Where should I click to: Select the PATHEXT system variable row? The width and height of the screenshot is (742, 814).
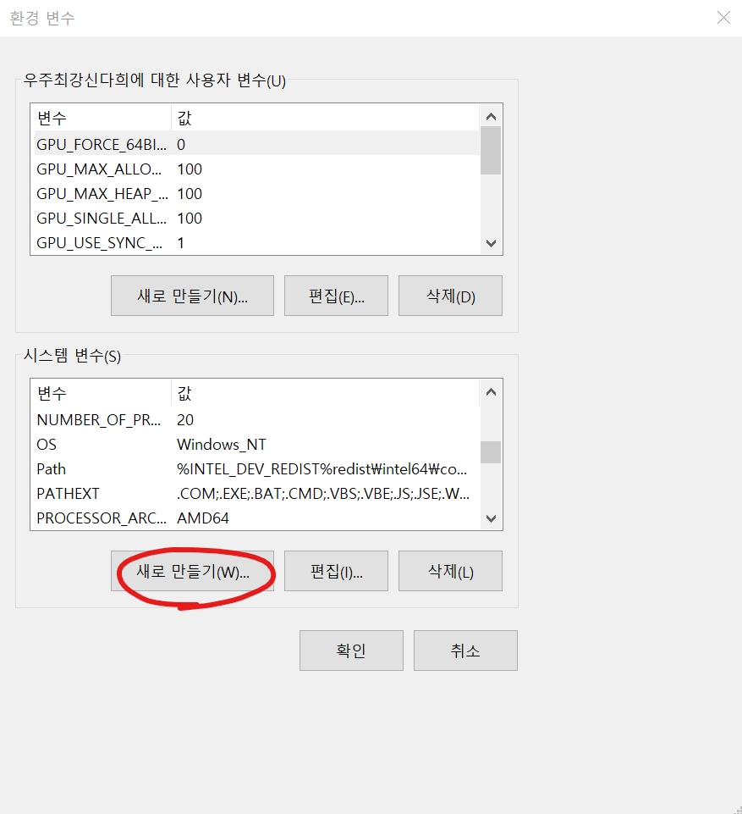tap(256, 493)
